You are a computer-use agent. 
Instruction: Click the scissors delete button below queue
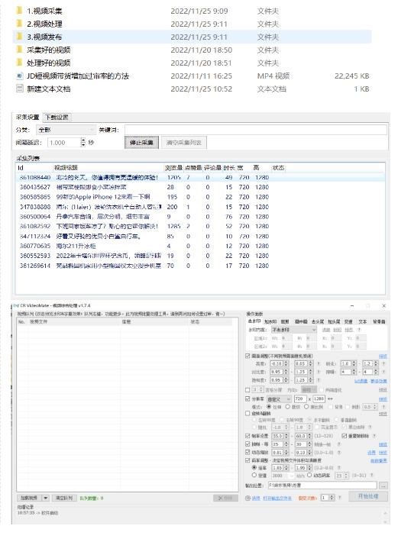pyautogui.click(x=225, y=498)
